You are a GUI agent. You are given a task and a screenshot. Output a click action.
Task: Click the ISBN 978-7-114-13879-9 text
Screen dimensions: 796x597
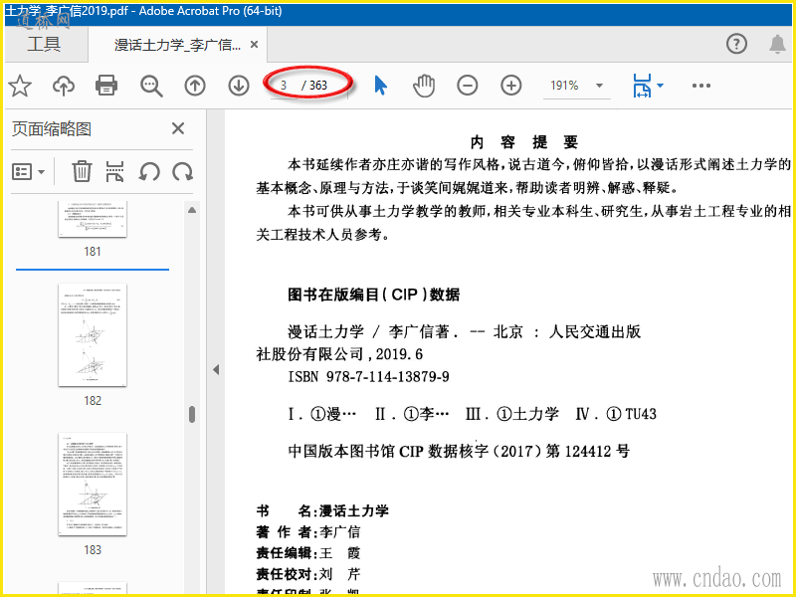click(368, 377)
